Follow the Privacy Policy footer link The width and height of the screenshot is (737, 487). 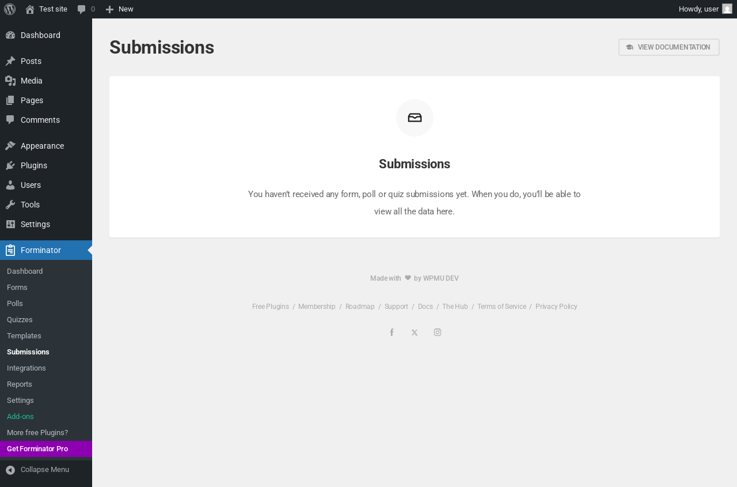(x=556, y=307)
